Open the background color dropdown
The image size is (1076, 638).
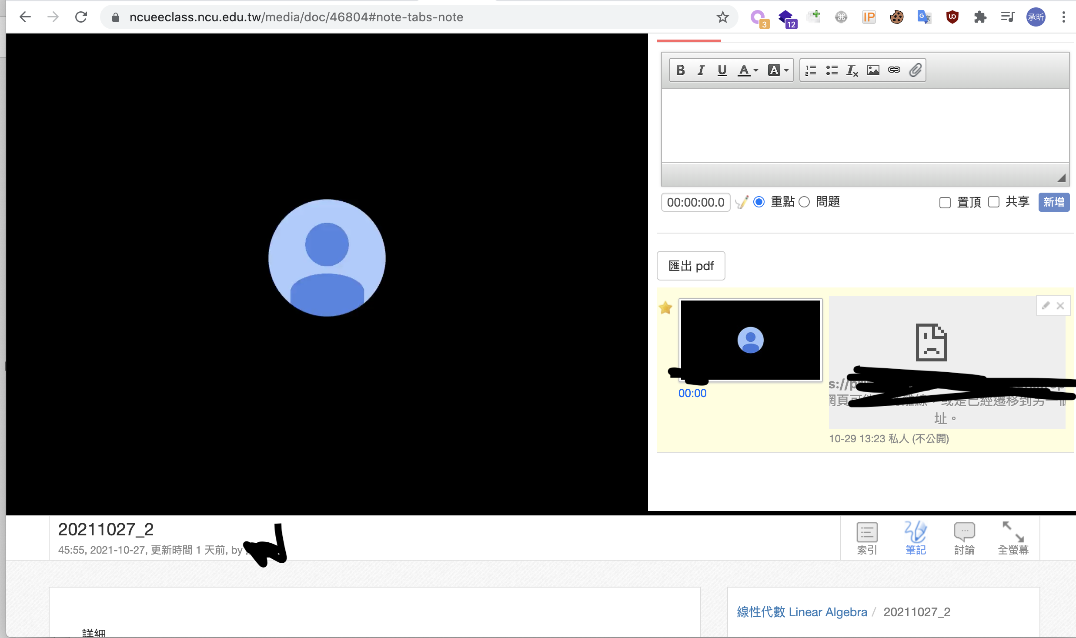pos(778,70)
